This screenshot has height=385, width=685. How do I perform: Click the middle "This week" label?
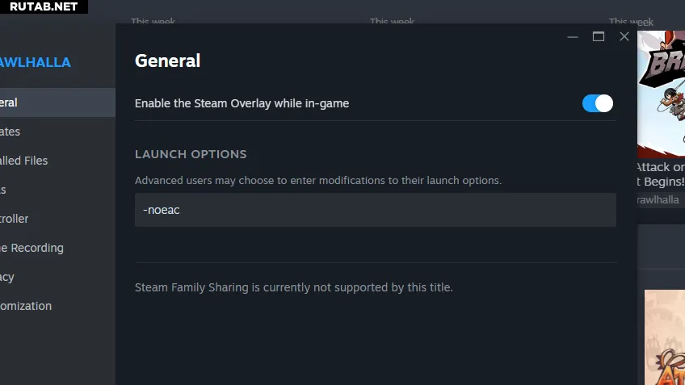(x=392, y=22)
